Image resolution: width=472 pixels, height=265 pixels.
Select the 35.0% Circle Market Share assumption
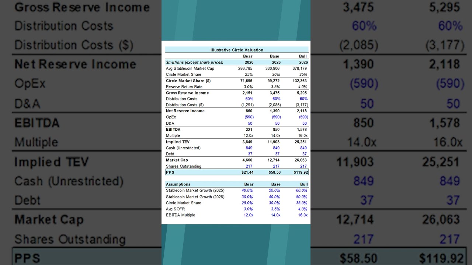pos(302,203)
